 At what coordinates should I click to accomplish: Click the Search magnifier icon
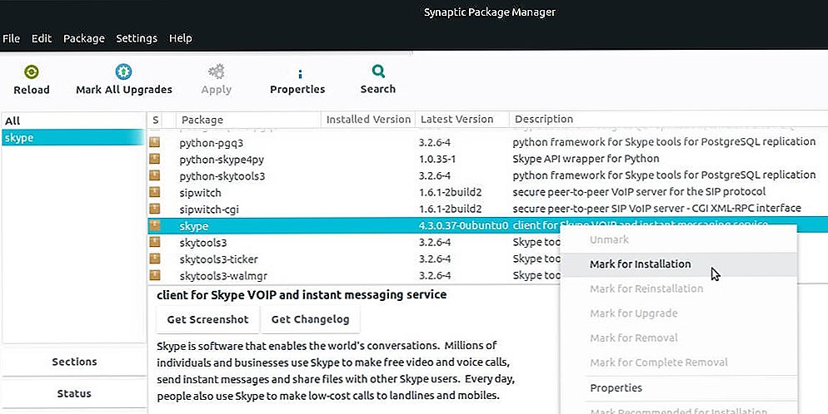coord(378,71)
